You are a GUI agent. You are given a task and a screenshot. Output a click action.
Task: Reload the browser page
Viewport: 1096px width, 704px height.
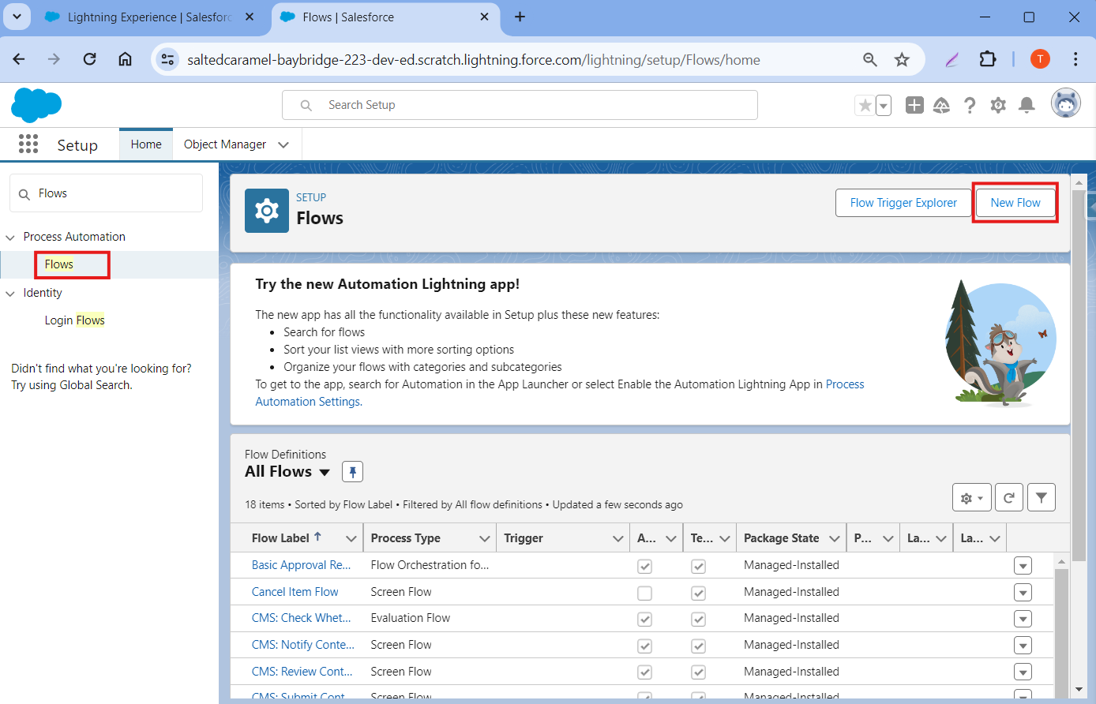(90, 59)
